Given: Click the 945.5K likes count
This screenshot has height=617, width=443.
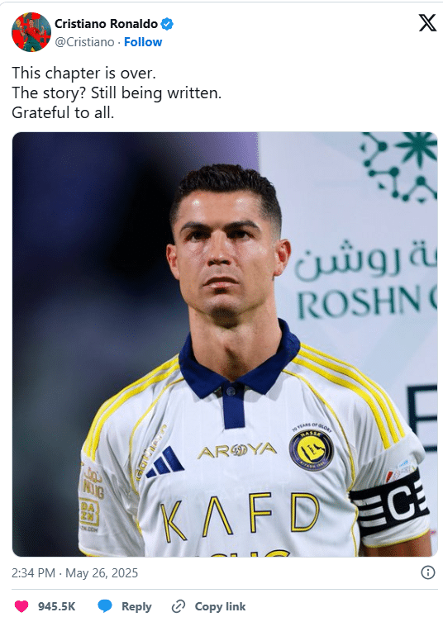Looking at the screenshot, I should [x=57, y=606].
